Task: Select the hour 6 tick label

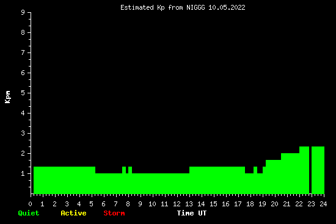Action: click(103, 204)
